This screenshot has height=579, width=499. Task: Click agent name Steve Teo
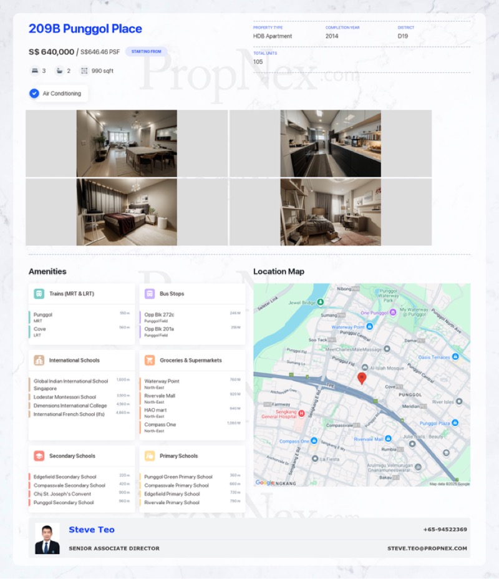[x=92, y=530]
